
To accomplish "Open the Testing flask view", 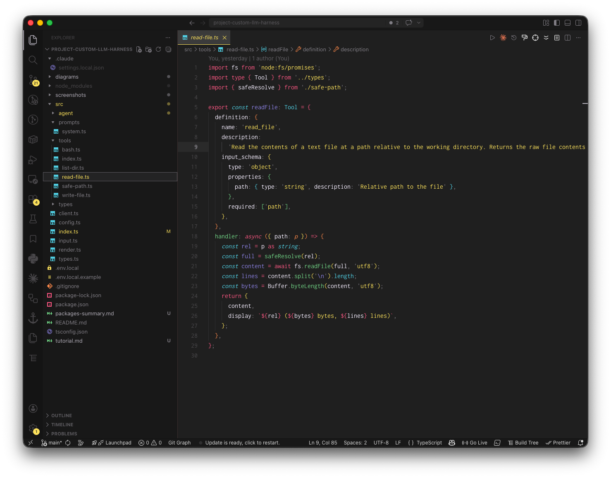I will tap(33, 219).
